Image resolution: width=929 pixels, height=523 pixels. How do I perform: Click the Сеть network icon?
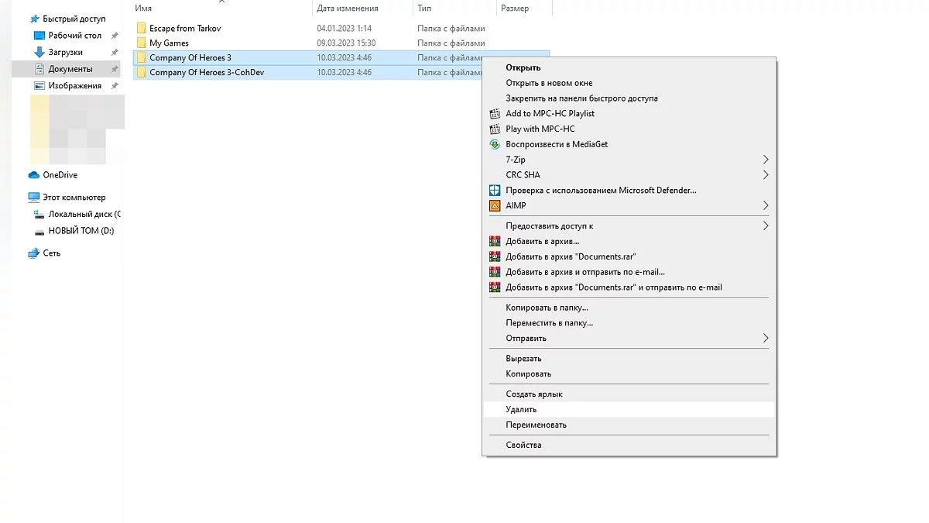(x=34, y=253)
